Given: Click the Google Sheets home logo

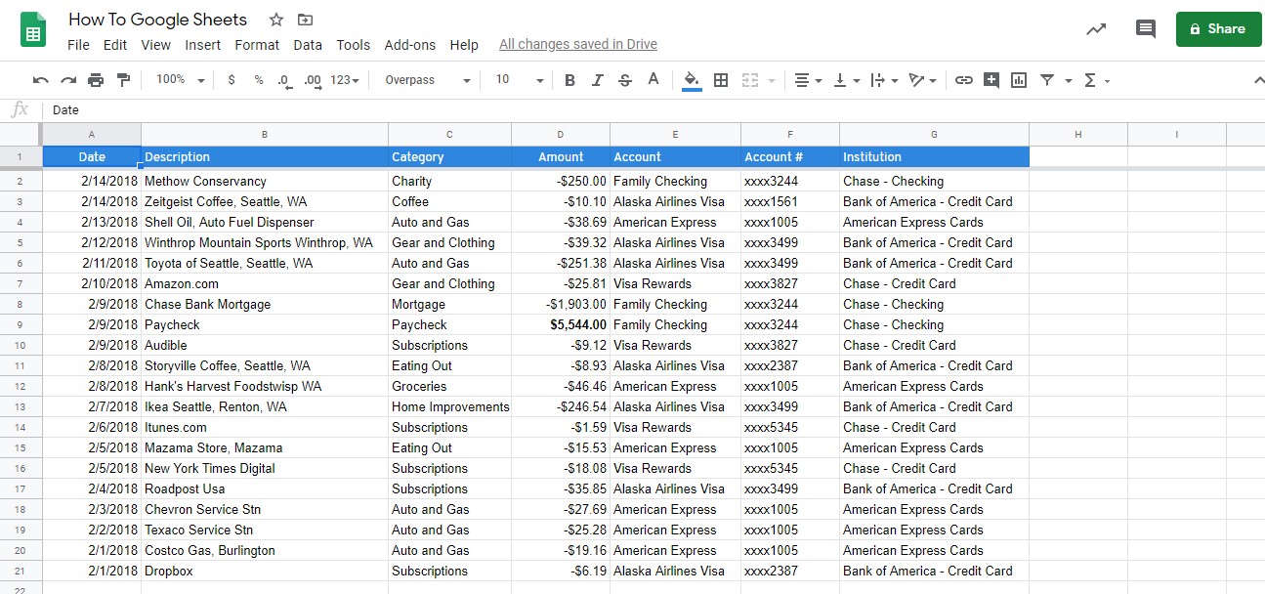Looking at the screenshot, I should point(33,29).
